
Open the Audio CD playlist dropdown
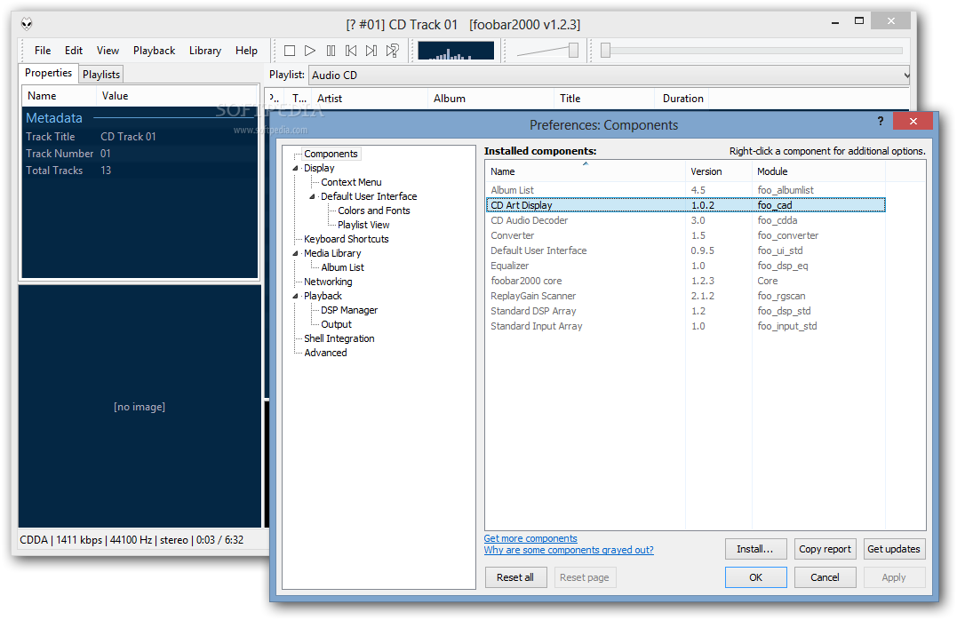tap(609, 76)
